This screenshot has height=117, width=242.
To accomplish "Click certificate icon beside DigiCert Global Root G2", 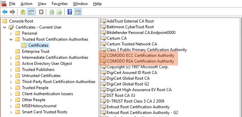I will (103, 84).
